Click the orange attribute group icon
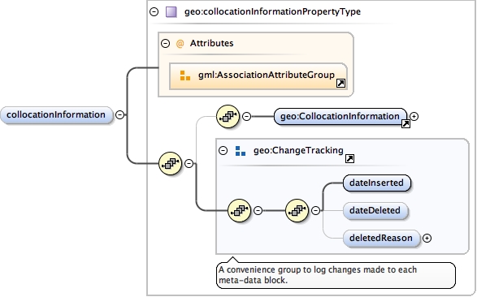This screenshot has height=297, width=477. [x=185, y=75]
